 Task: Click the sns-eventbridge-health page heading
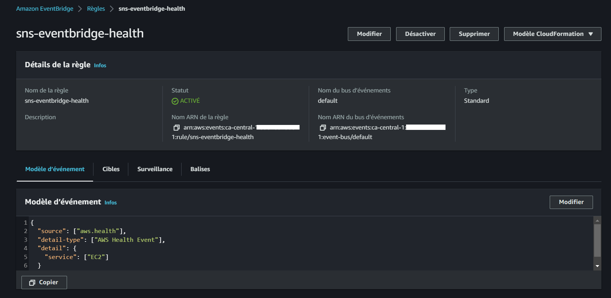click(80, 34)
